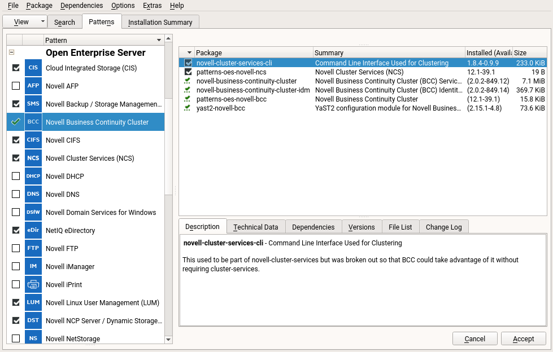Click the iPrint printer icon
553x352 pixels.
click(33, 285)
